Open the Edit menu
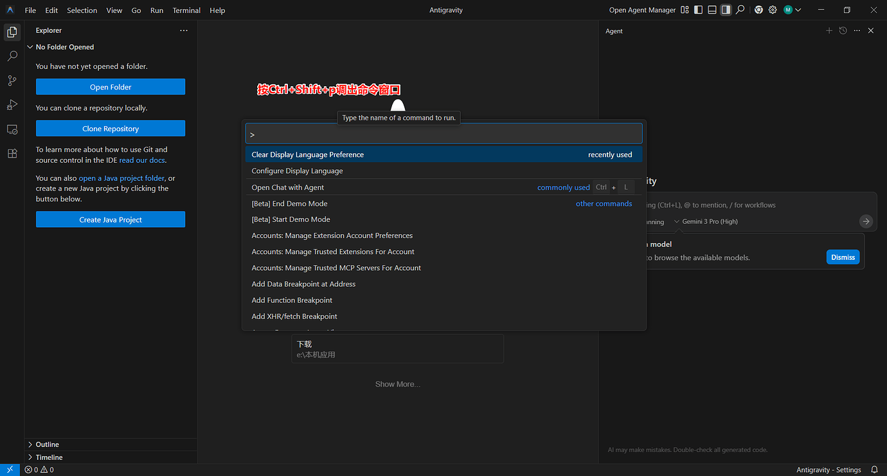The image size is (887, 476). point(51,10)
